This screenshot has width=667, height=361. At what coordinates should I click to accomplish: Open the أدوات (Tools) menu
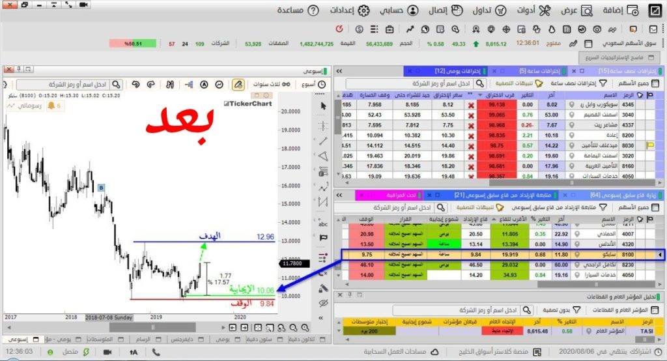tap(534, 10)
